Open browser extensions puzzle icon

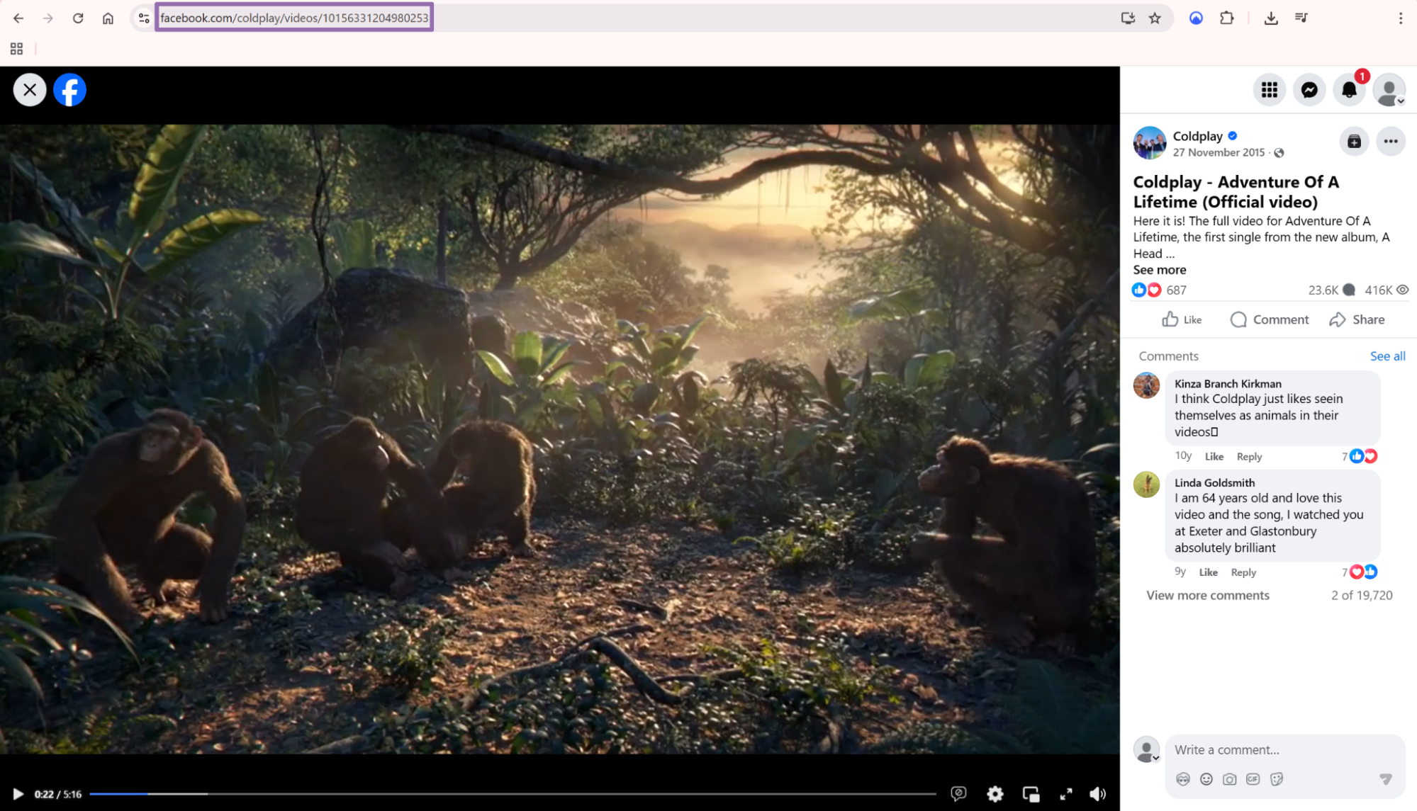(x=1226, y=18)
